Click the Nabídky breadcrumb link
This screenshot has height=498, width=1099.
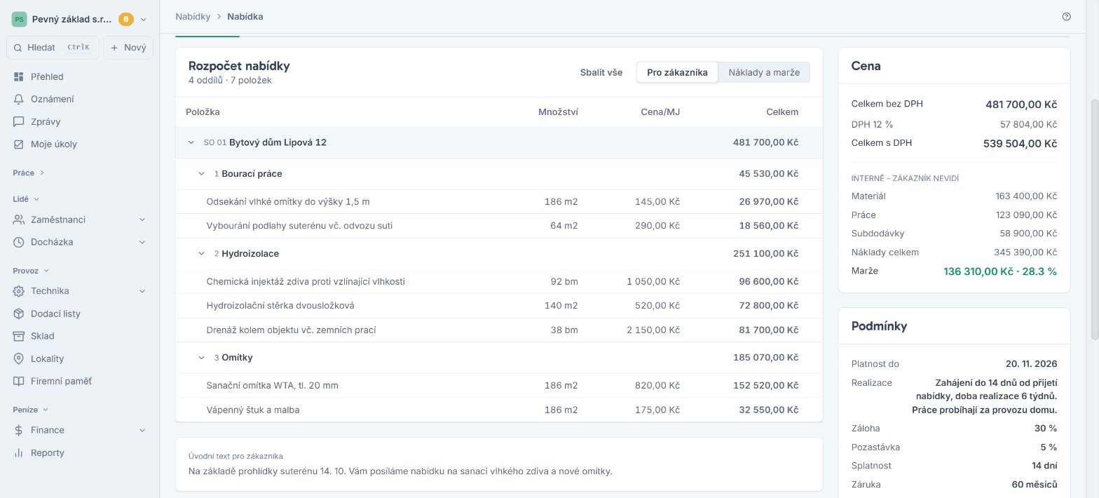(193, 16)
